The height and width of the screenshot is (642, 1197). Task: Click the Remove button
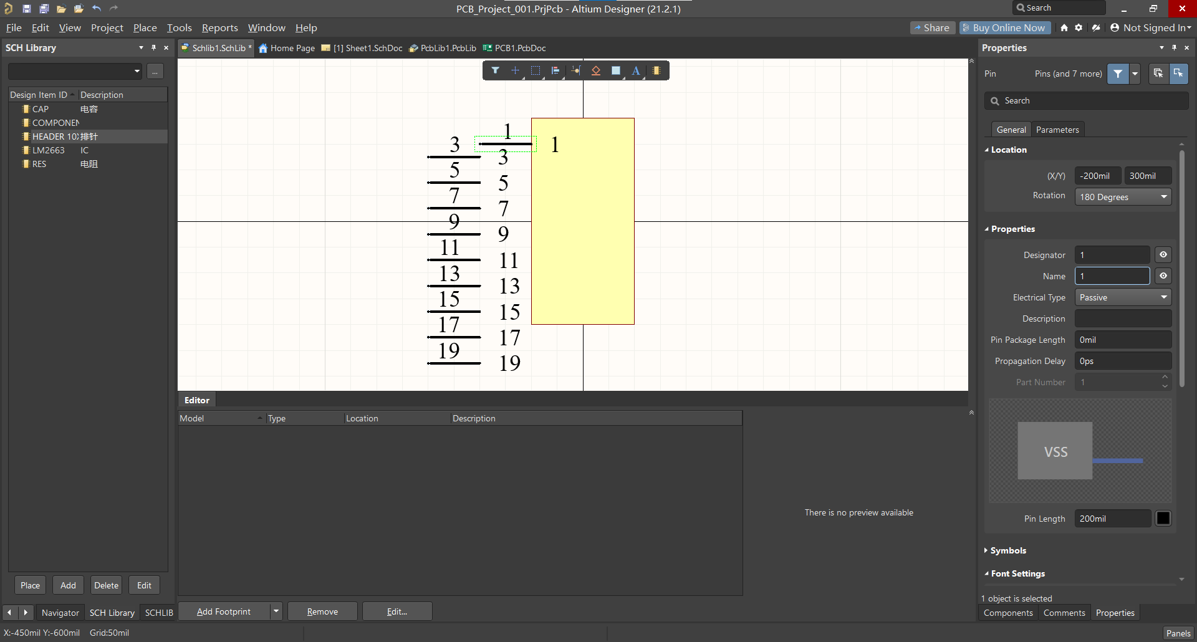tap(322, 611)
